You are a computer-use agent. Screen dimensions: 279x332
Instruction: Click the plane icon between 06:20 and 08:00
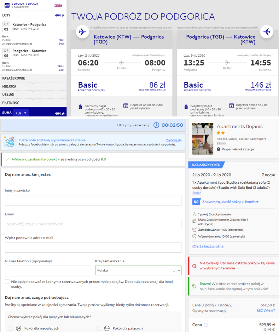pyautogui.click(x=121, y=63)
